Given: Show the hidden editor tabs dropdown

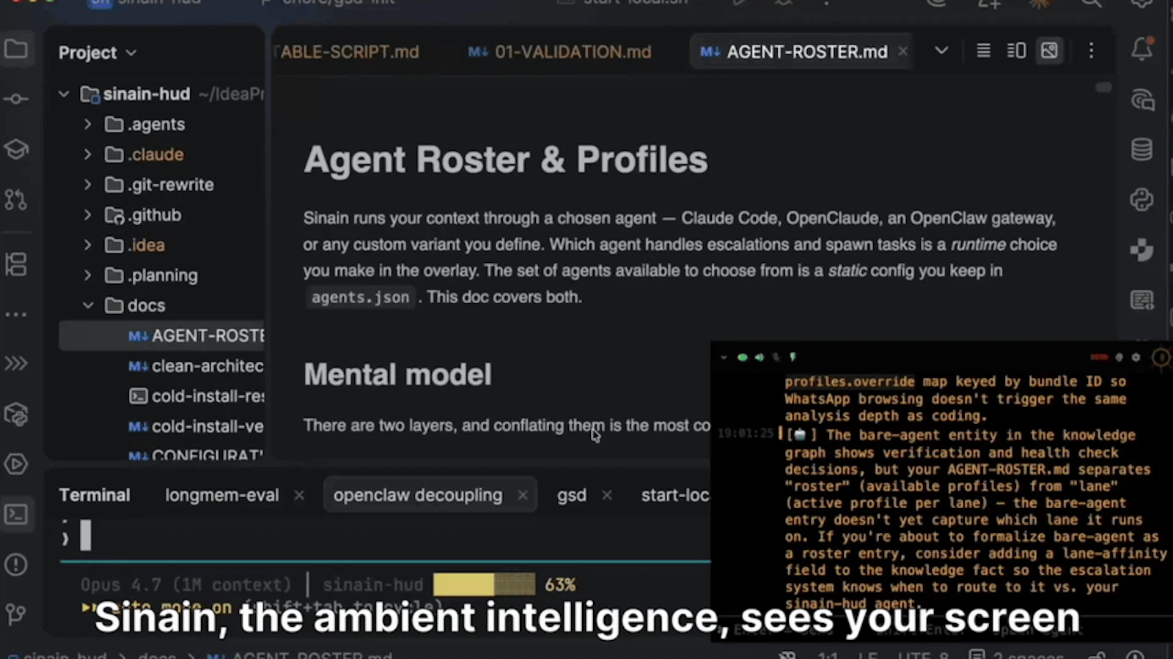Looking at the screenshot, I should click(x=941, y=51).
